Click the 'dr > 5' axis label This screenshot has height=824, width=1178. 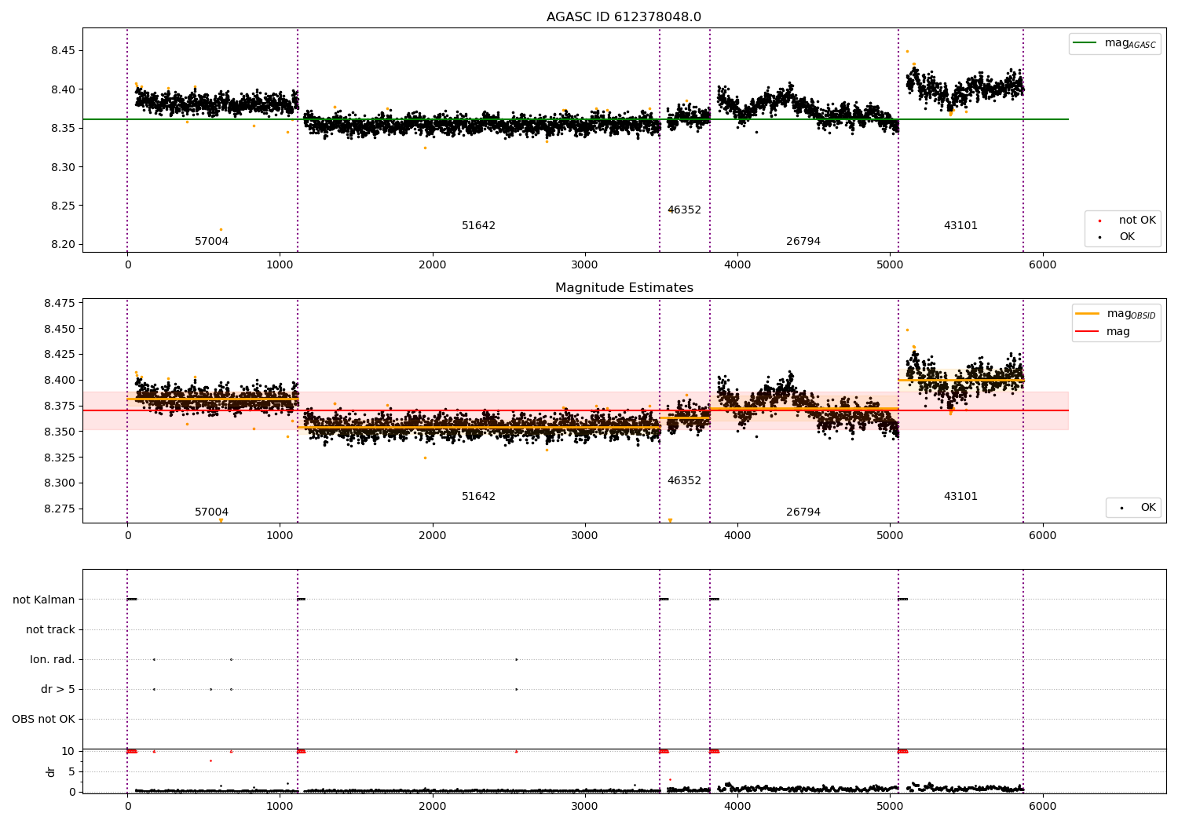tap(58, 690)
